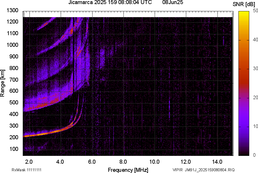The image size is (258, 173).
Task: Click the 'Frequency [MHz]' axis label
Action: tap(128, 170)
